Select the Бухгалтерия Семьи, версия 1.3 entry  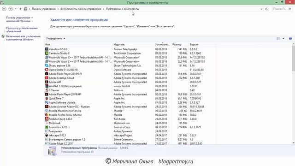130,139
